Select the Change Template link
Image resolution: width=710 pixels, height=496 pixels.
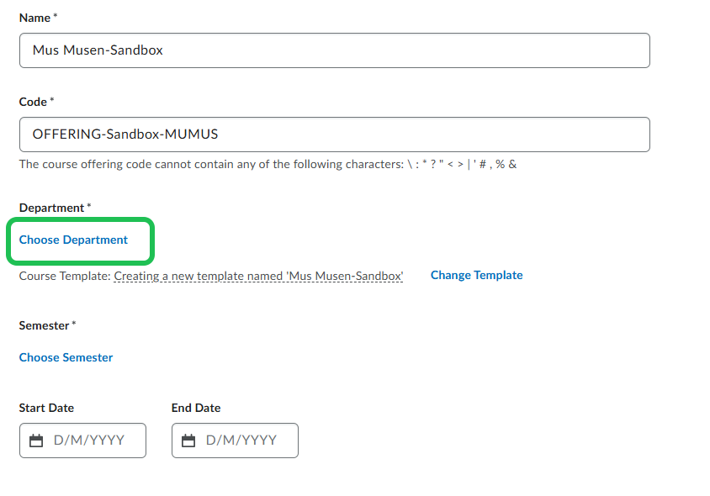click(476, 275)
